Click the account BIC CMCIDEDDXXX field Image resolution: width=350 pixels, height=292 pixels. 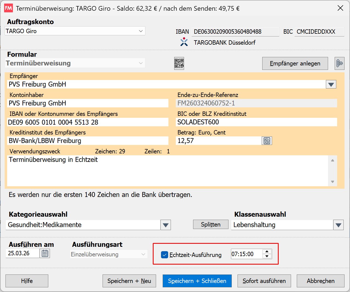tap(319, 32)
